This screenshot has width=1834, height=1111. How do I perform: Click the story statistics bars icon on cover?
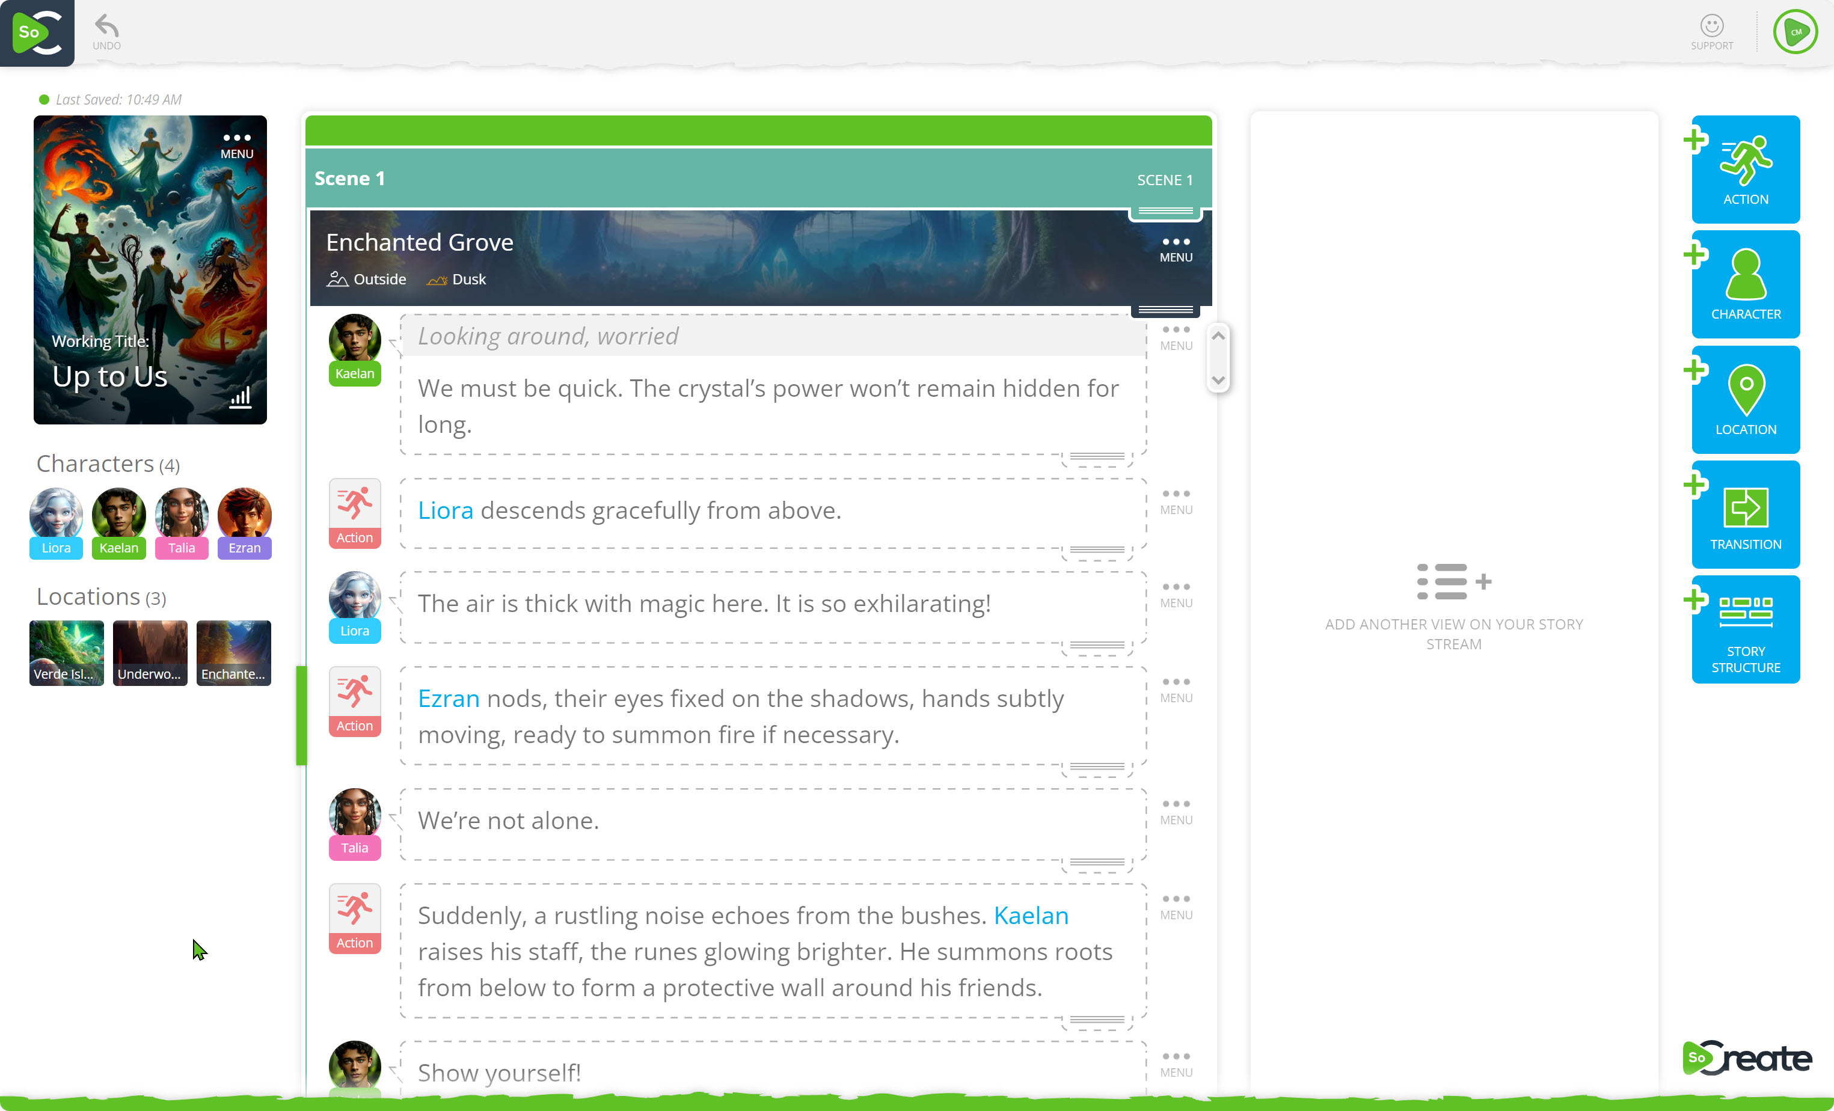tap(240, 397)
